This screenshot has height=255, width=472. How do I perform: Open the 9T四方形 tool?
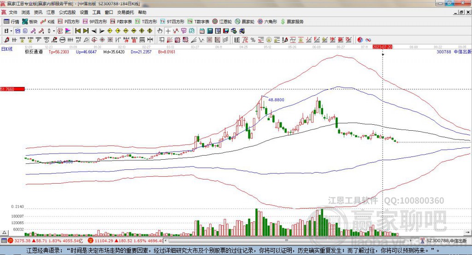(x=172, y=21)
